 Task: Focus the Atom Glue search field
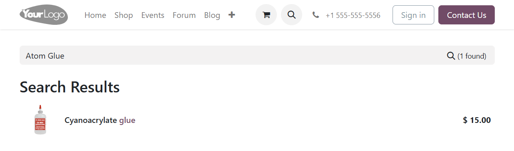tap(233, 56)
